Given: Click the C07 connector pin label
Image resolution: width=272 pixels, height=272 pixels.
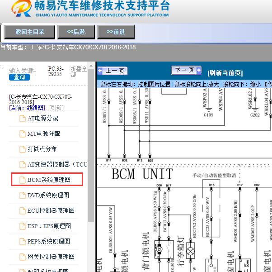Looking at the screenshot, I should tap(257, 185).
